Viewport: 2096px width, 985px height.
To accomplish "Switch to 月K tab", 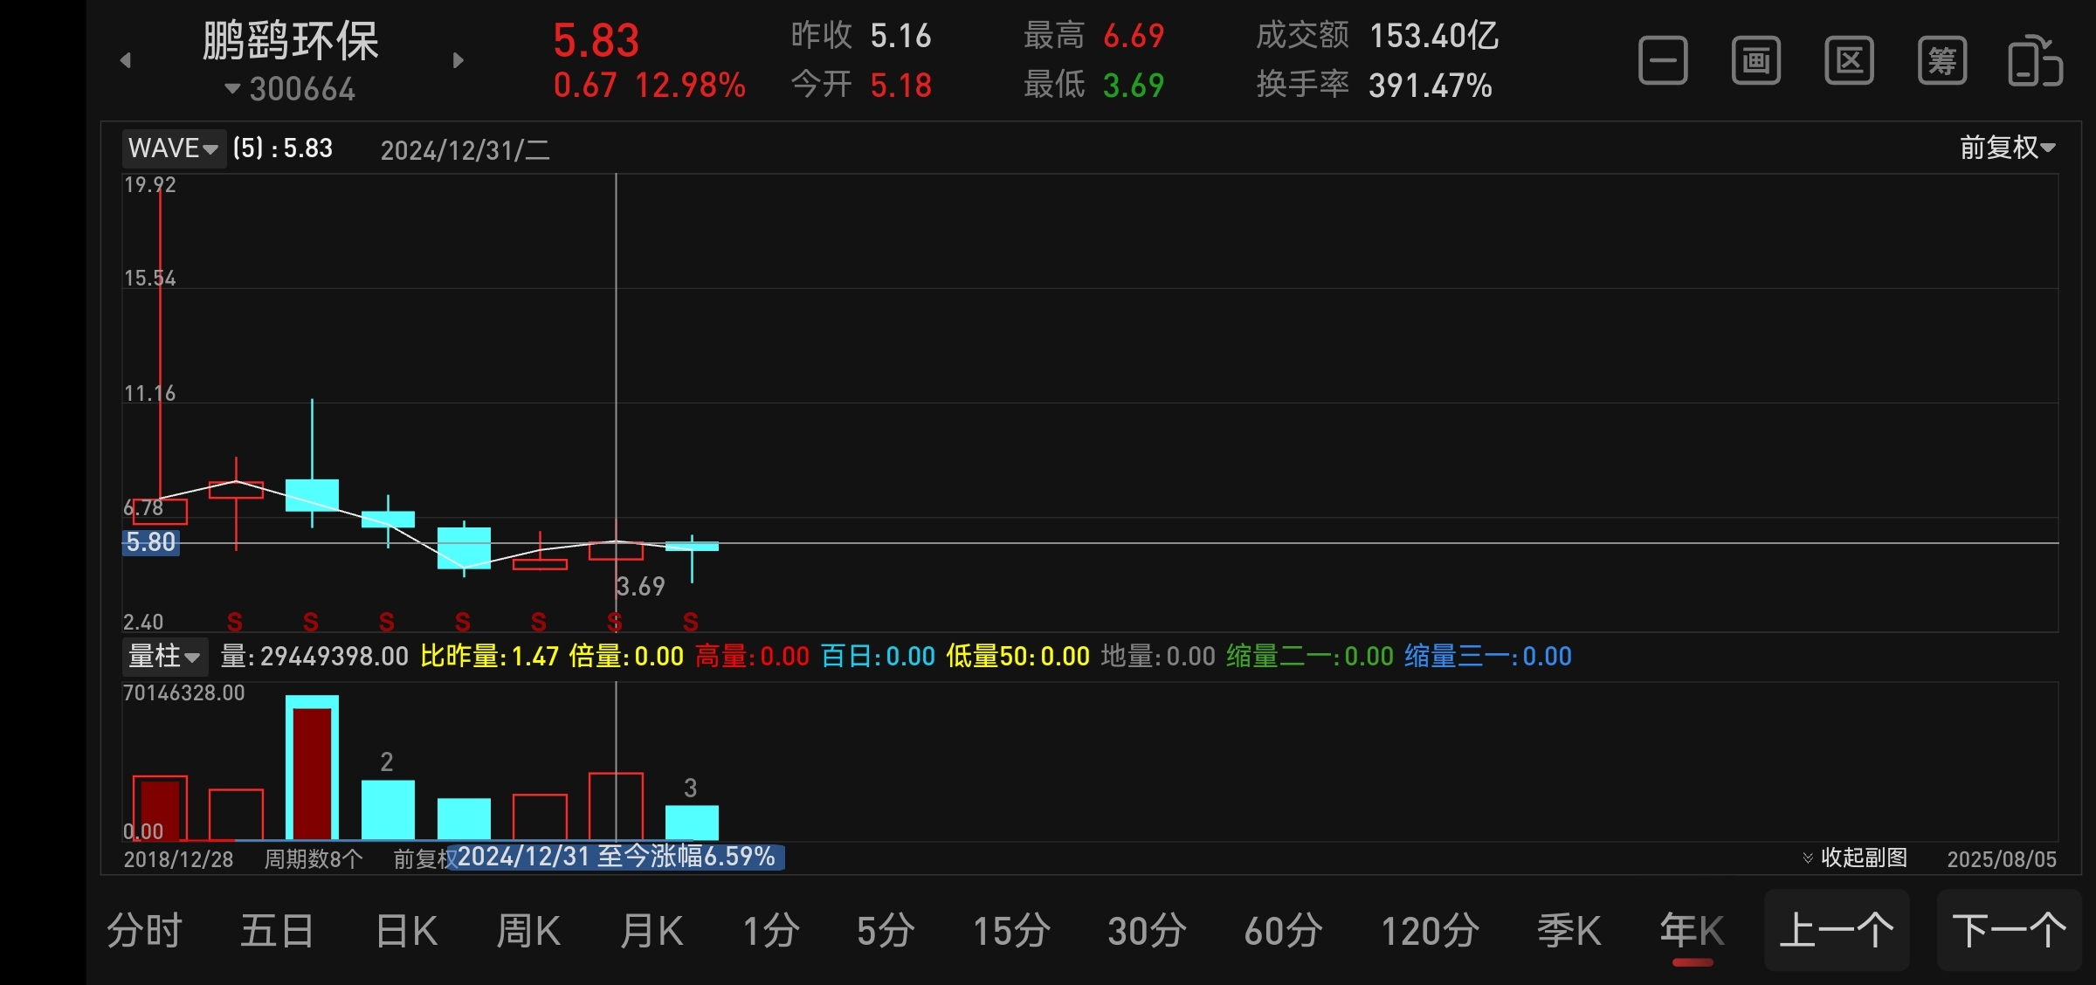I will tap(652, 931).
